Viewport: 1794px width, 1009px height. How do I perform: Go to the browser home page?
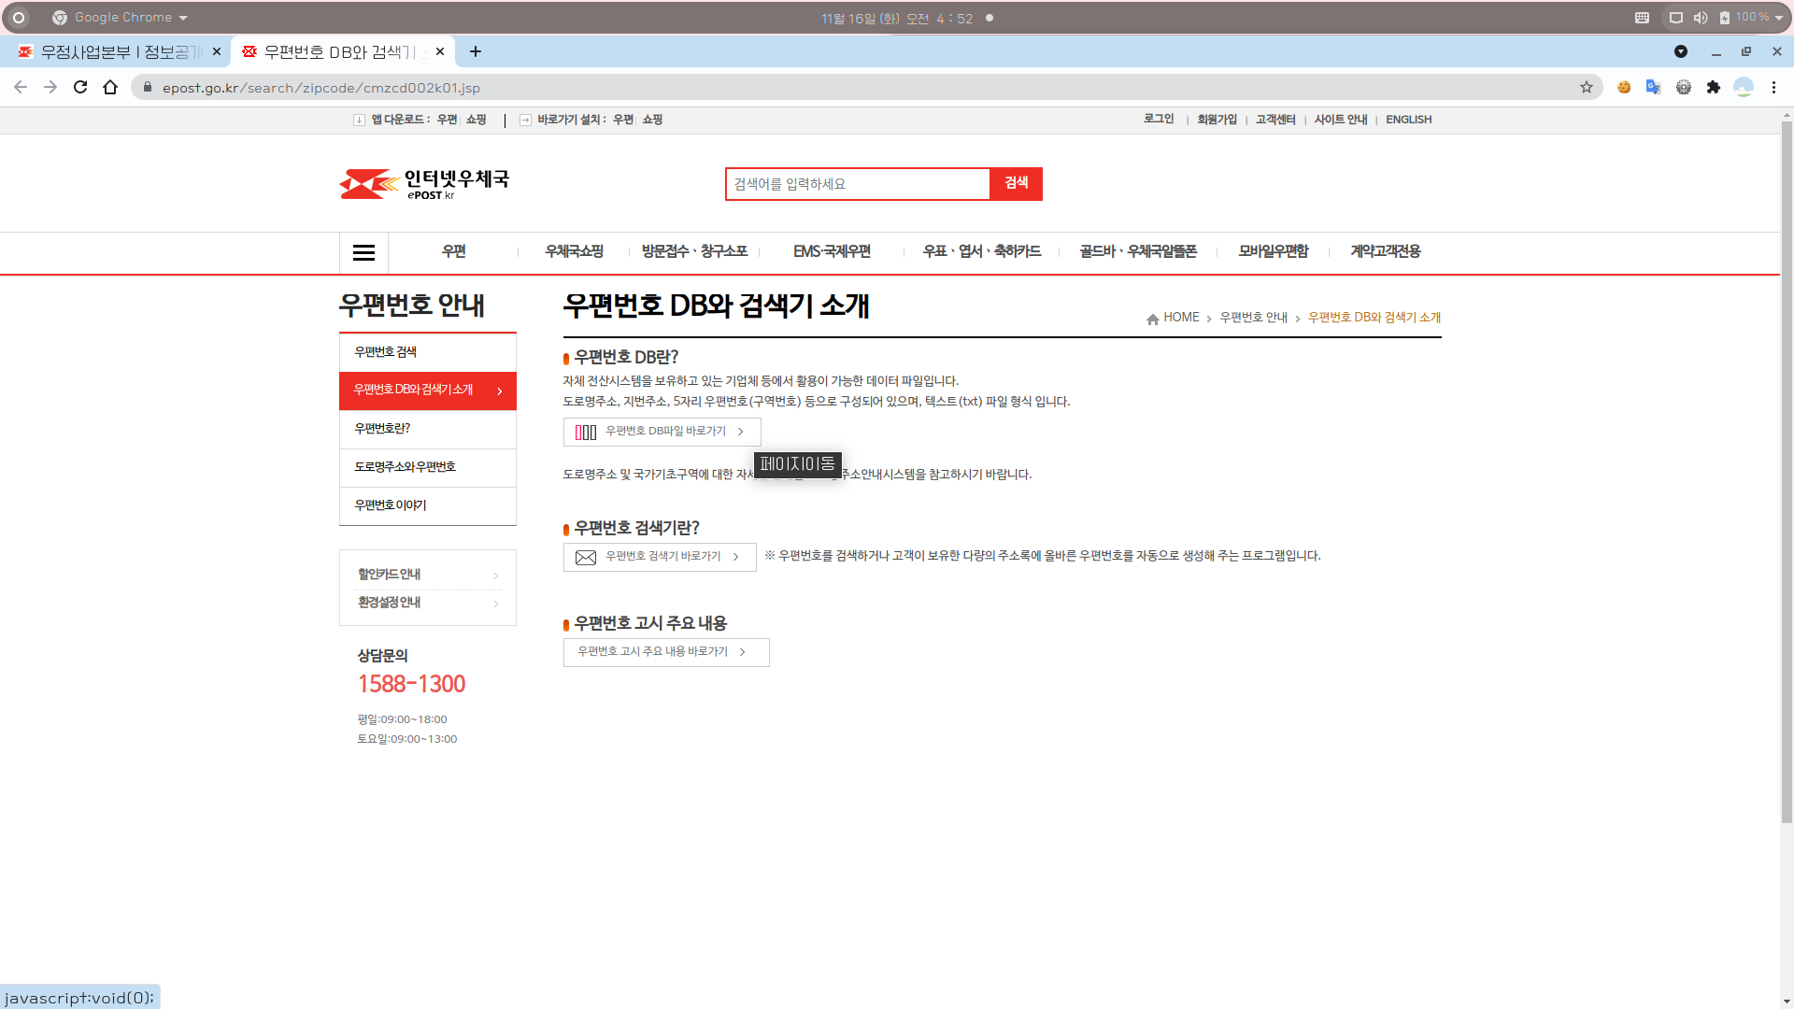[110, 87]
